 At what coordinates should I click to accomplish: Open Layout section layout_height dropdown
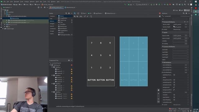pos(186,38)
